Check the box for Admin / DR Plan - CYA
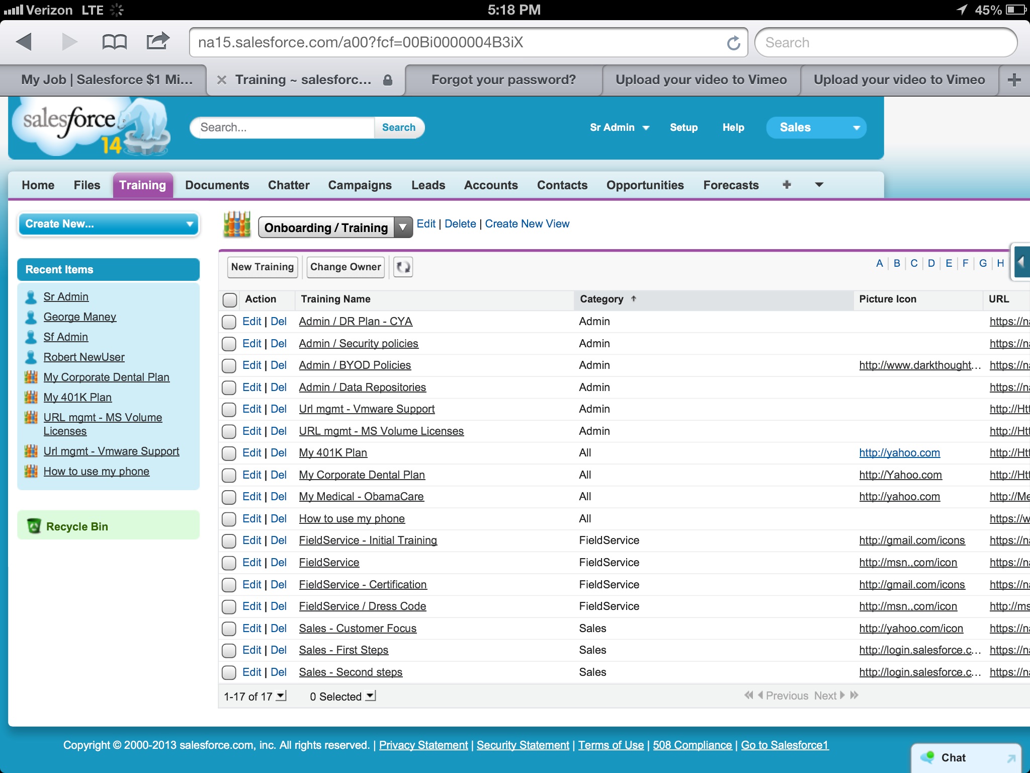1030x773 pixels. [x=229, y=322]
